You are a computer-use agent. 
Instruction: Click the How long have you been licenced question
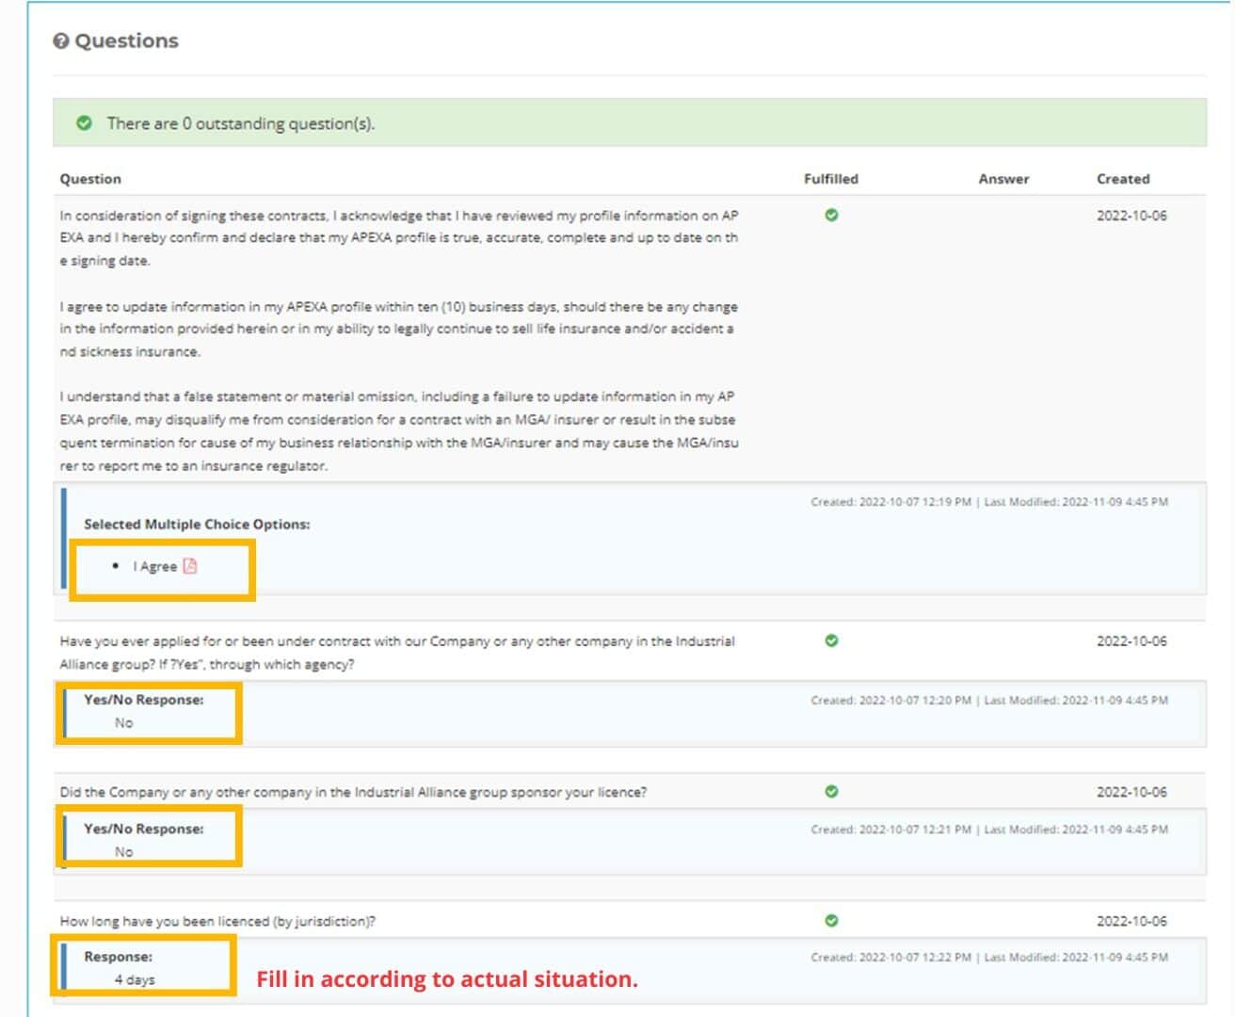pyautogui.click(x=217, y=922)
